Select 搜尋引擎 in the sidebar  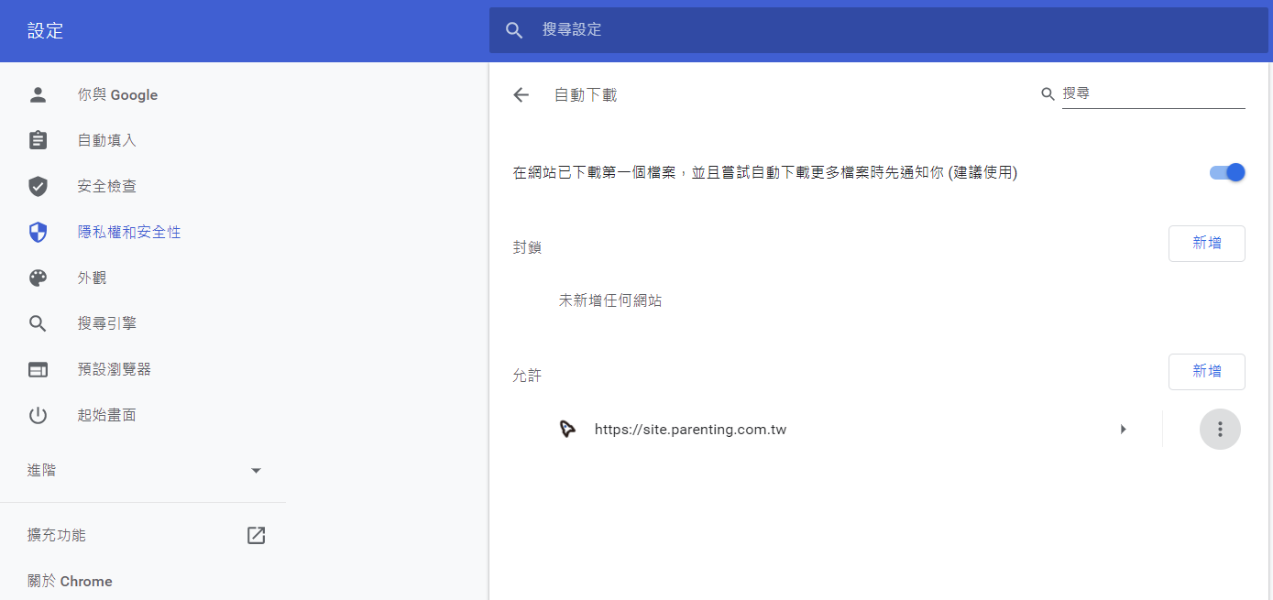coord(107,324)
